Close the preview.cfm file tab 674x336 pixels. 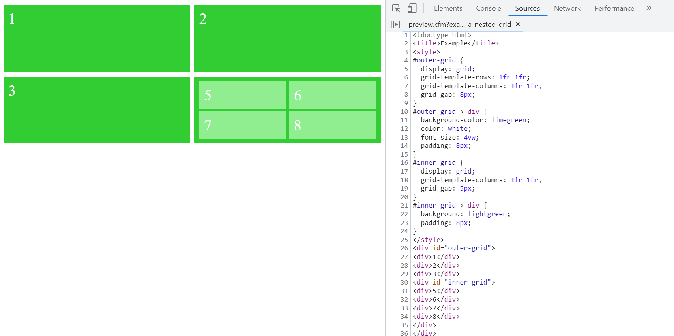tap(518, 25)
